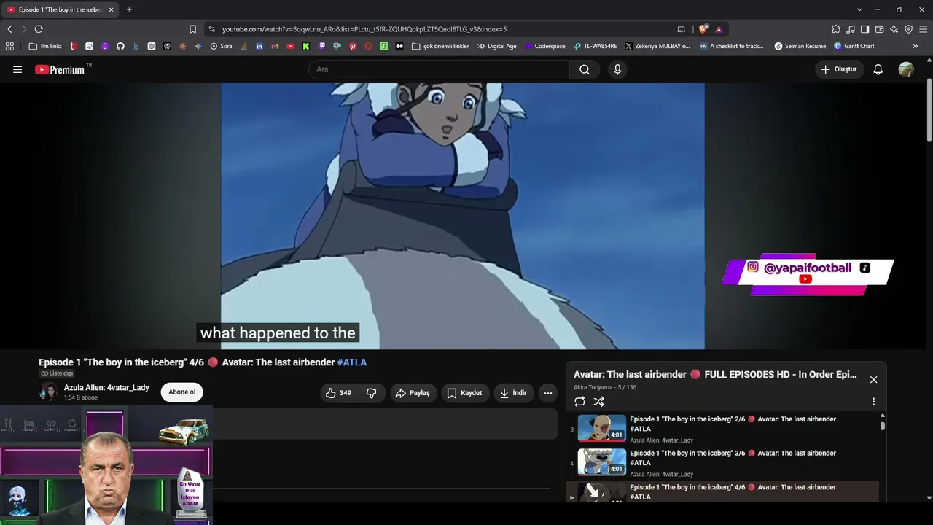Open the Digital Age bookmark
The image size is (933, 525).
(x=497, y=46)
